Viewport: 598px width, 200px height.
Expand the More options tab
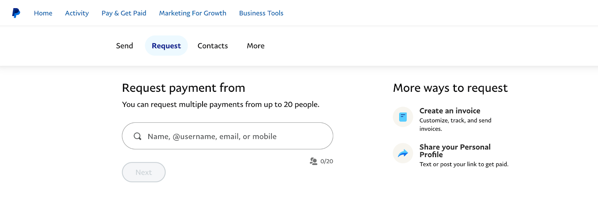coord(256,46)
